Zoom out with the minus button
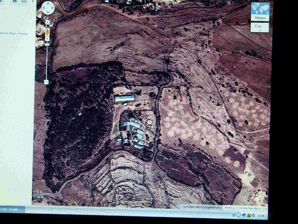 (46, 82)
